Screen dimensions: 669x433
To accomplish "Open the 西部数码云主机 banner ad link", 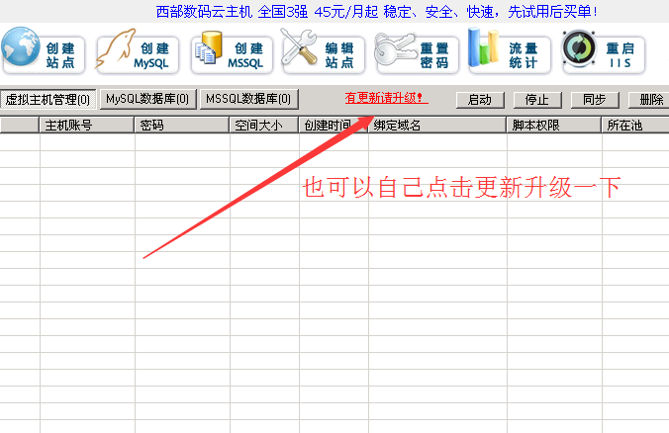I will (376, 12).
